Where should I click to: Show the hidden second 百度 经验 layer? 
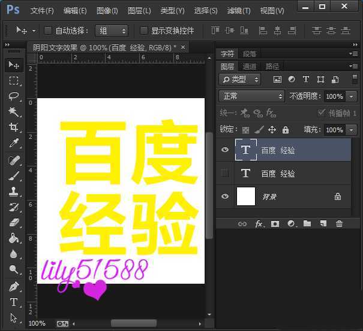pyautogui.click(x=225, y=174)
